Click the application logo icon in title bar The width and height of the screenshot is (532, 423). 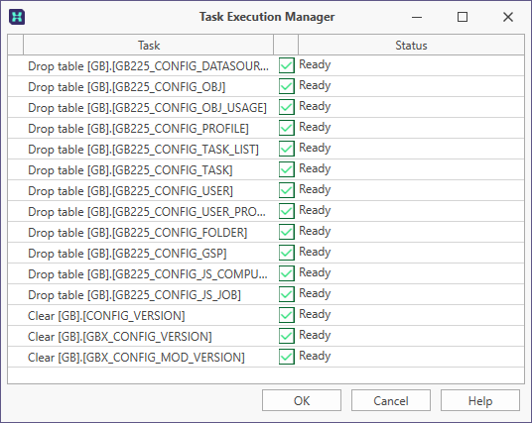17,17
